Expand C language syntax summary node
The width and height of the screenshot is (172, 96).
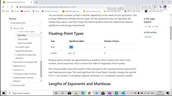tap(12, 74)
